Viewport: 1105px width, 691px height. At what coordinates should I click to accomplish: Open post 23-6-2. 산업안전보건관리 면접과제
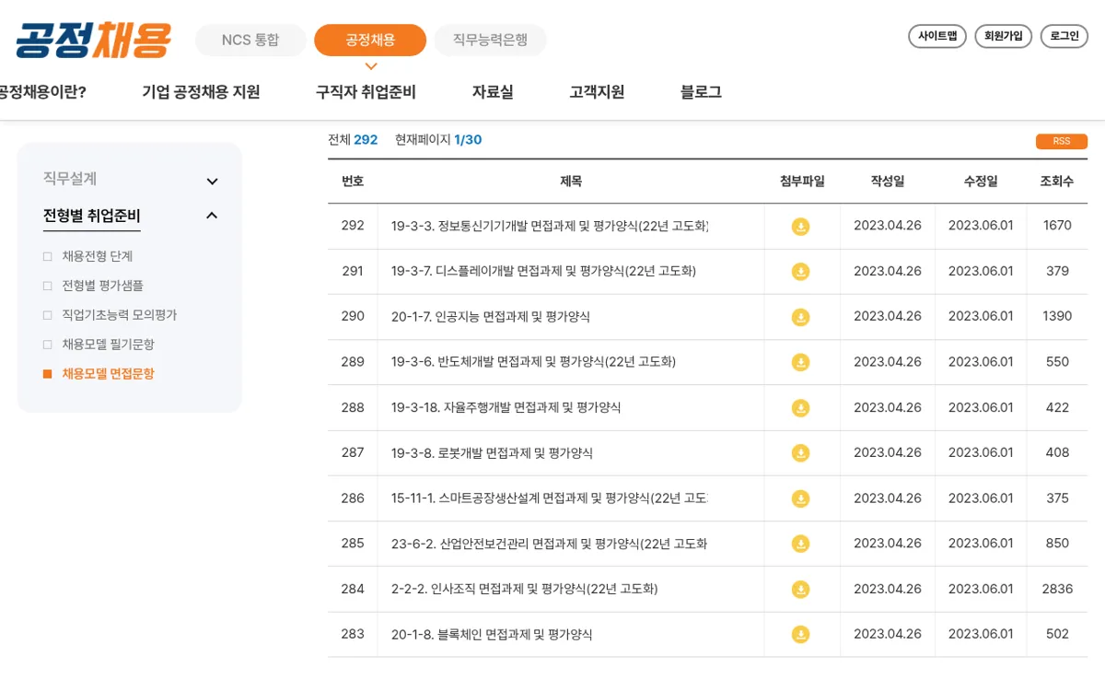coord(550,544)
